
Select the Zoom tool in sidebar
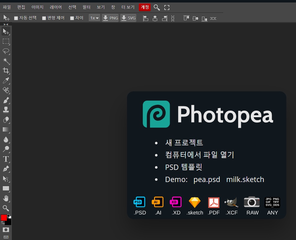pos(6,208)
